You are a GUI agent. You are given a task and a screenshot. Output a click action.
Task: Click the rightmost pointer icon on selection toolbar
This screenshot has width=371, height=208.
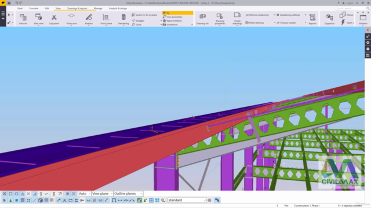[217, 200]
